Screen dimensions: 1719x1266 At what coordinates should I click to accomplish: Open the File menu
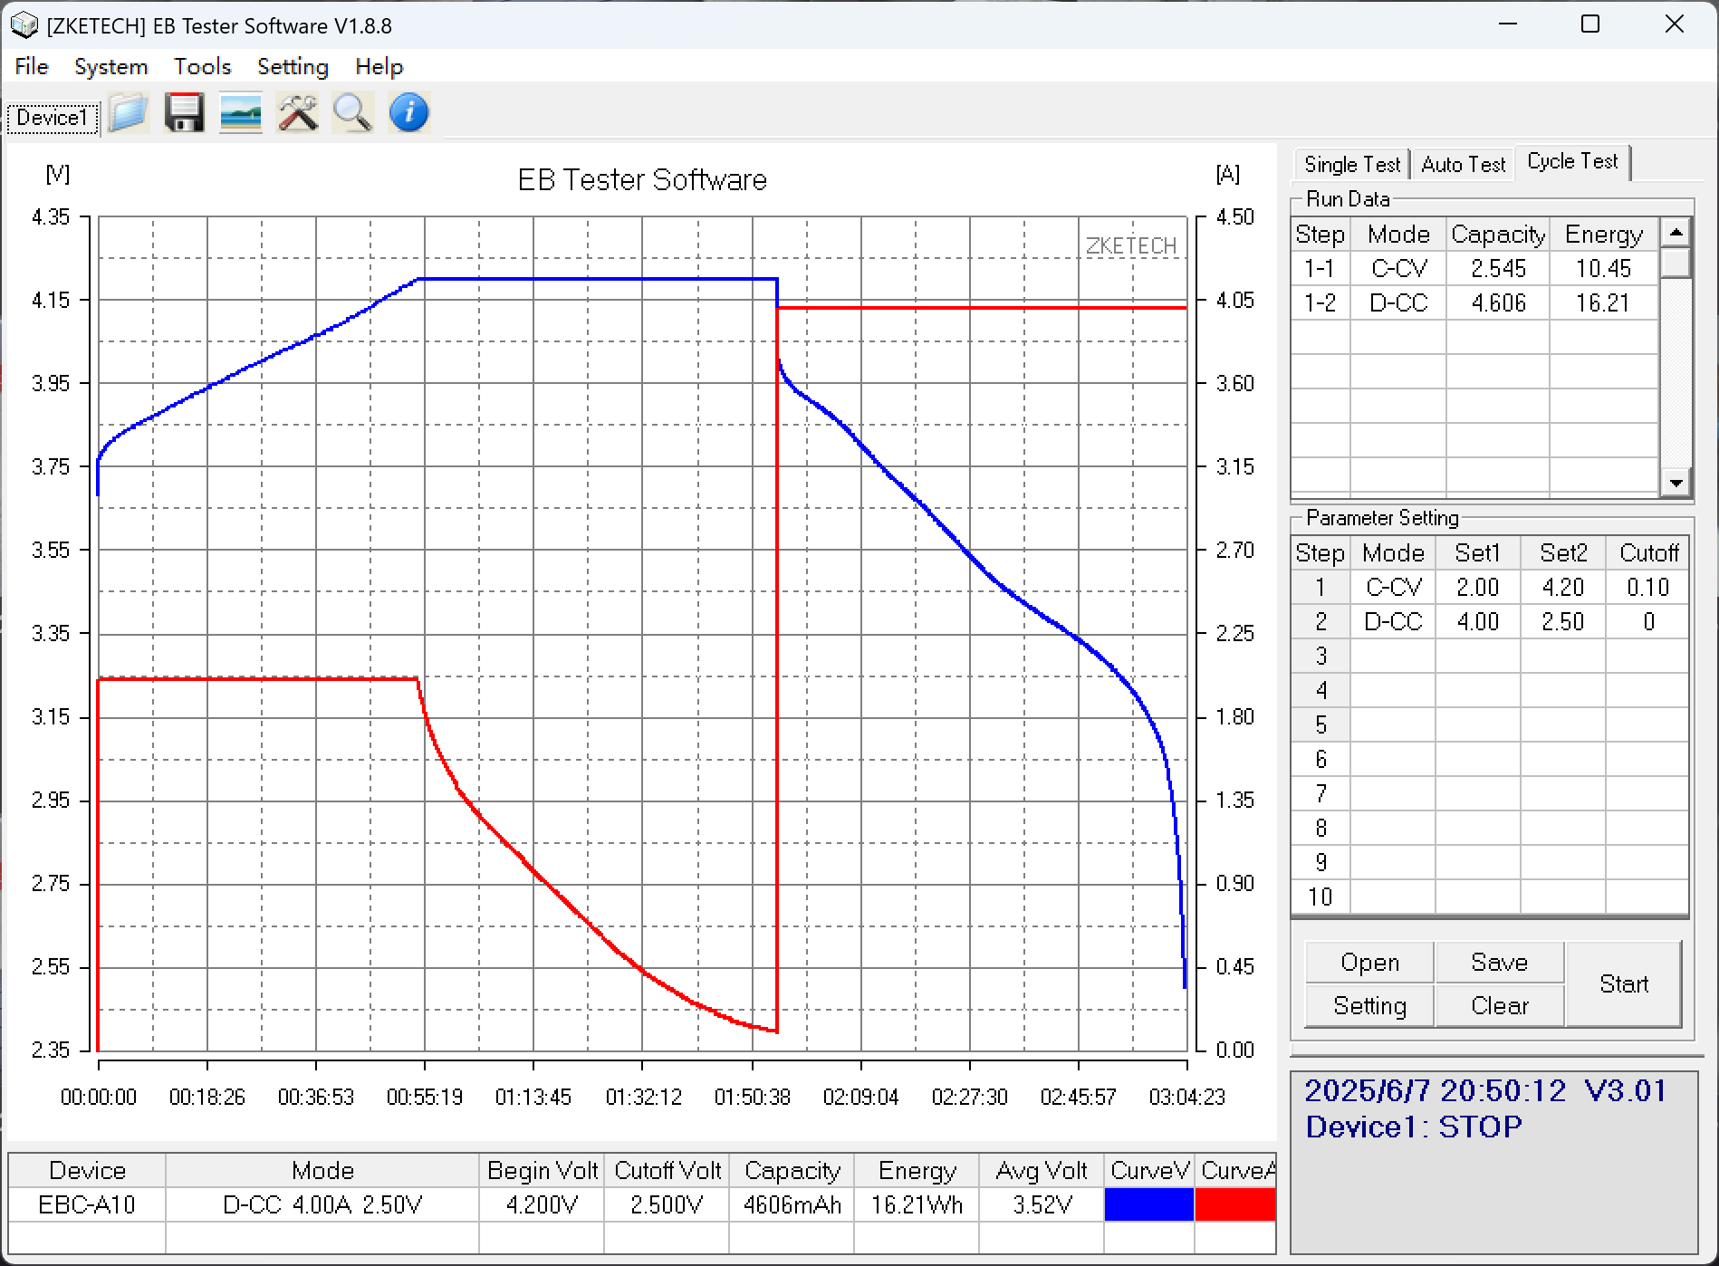point(32,66)
